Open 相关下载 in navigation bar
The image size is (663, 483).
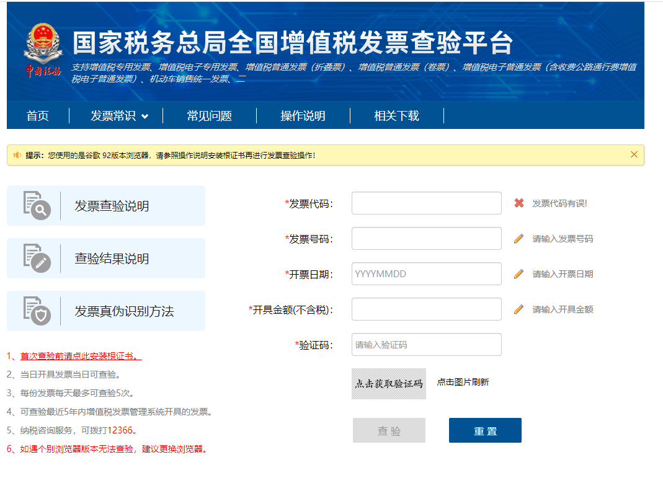396,116
